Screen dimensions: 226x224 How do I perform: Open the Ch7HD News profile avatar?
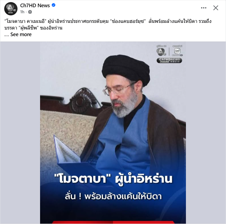point(11,9)
